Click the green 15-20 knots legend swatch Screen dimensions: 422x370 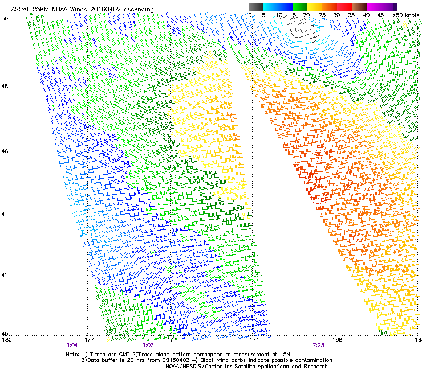pos(300,7)
